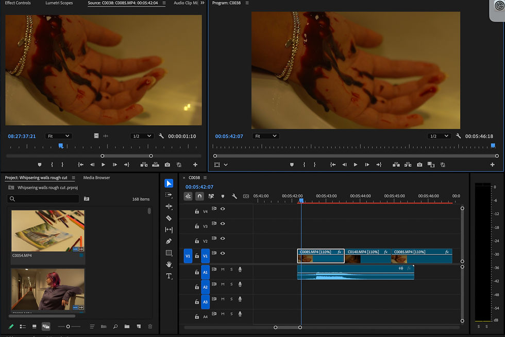
Task: Click A1 track target button
Action: point(205,272)
